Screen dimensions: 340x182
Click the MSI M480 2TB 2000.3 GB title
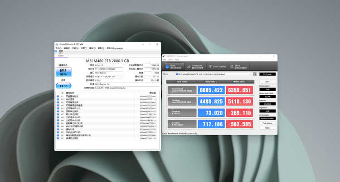pos(107,61)
